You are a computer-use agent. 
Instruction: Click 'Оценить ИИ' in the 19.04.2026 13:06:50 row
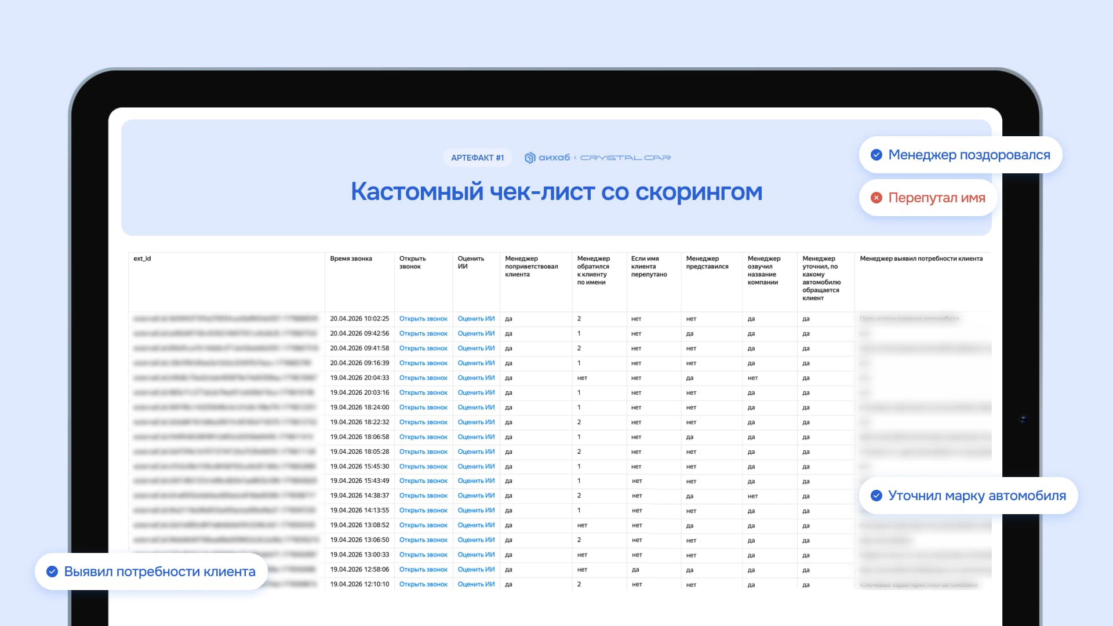[x=476, y=540]
